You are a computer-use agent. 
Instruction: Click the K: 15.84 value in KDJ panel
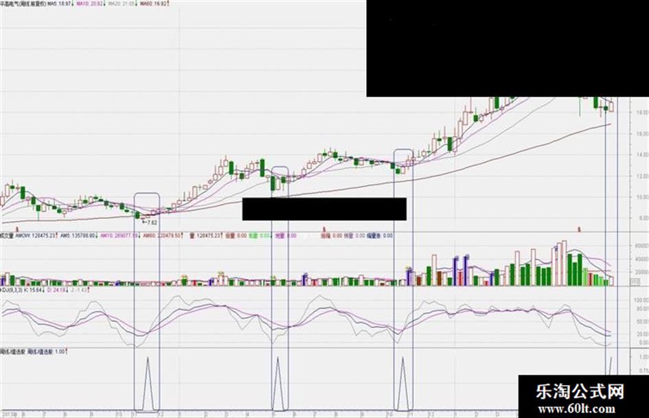coord(32,290)
